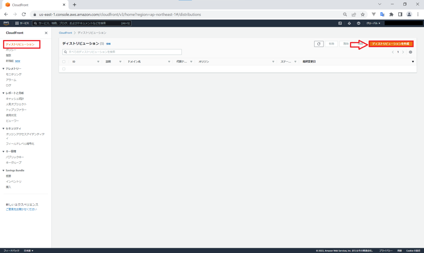Sort by 最終変更日 last modified column
The width and height of the screenshot is (424, 253).
[413, 62]
